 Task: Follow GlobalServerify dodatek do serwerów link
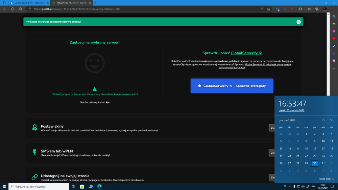pos(255,66)
